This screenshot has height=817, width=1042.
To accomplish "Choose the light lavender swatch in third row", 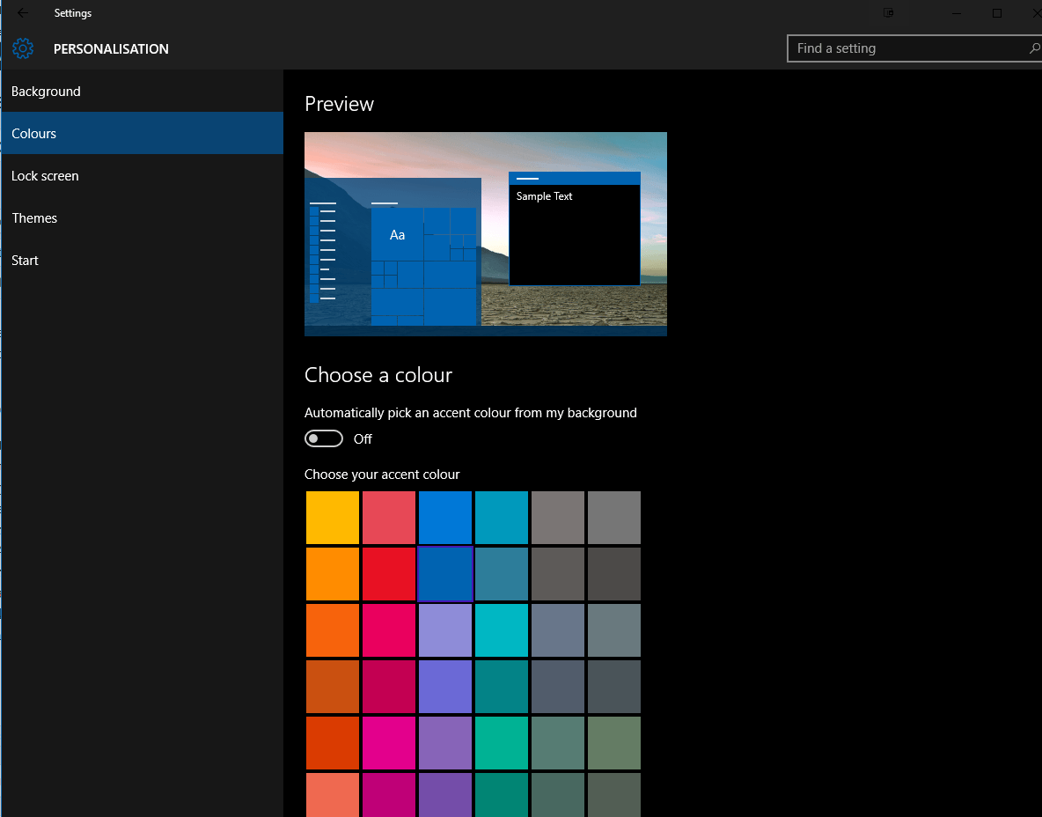I will click(445, 630).
